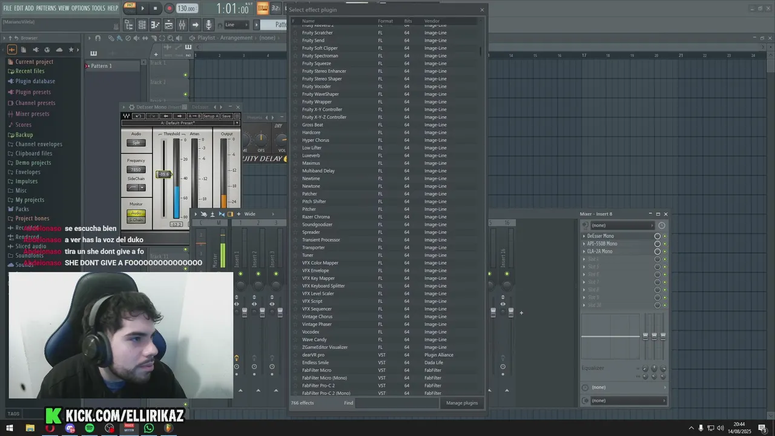Open the OPTIONS menu
Screen dimensions: 775x436
[81, 8]
